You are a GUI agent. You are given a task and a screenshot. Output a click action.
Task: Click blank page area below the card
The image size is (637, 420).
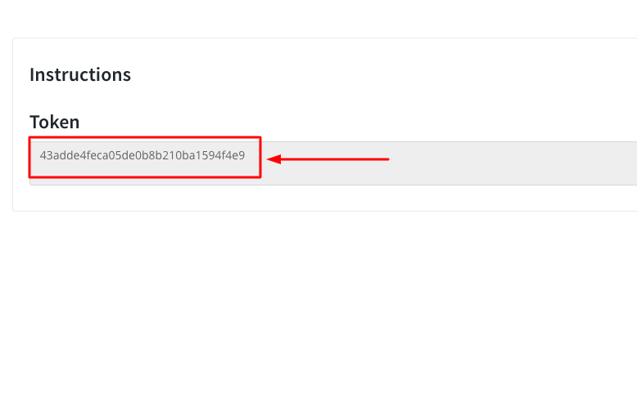pos(318,316)
